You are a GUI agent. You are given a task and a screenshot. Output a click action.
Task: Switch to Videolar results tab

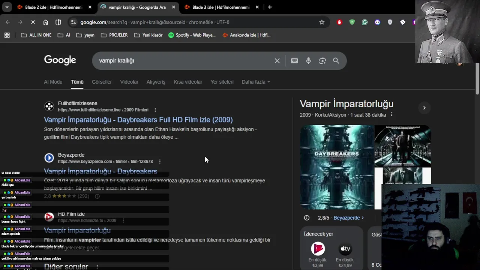tap(129, 82)
